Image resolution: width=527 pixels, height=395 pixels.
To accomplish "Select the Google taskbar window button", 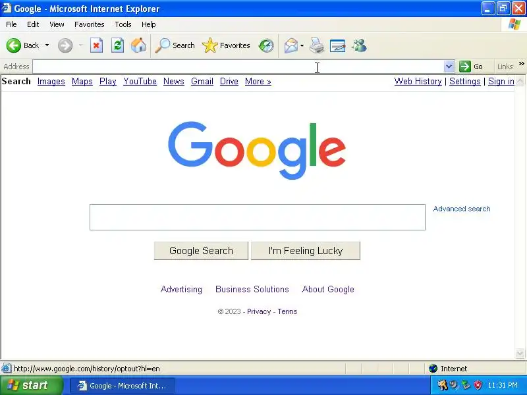I will click(123, 386).
